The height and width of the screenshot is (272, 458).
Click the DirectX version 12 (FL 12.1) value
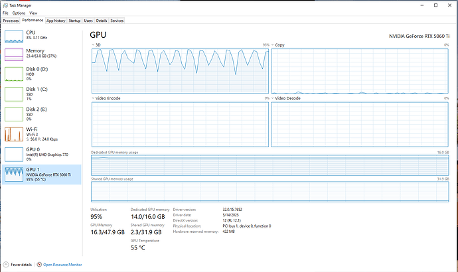click(232, 221)
